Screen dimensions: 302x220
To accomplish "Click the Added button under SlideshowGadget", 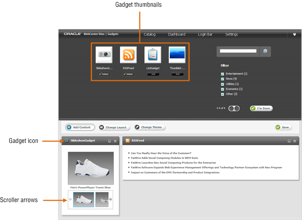I will click(104, 74).
